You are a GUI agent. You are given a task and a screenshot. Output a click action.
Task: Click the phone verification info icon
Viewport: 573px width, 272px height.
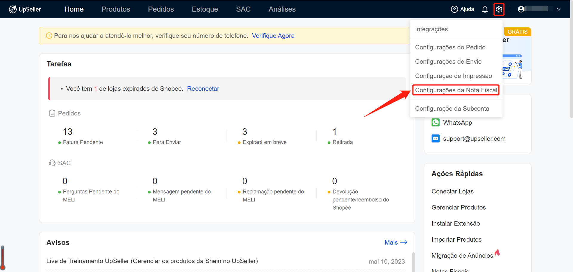pyautogui.click(x=49, y=36)
